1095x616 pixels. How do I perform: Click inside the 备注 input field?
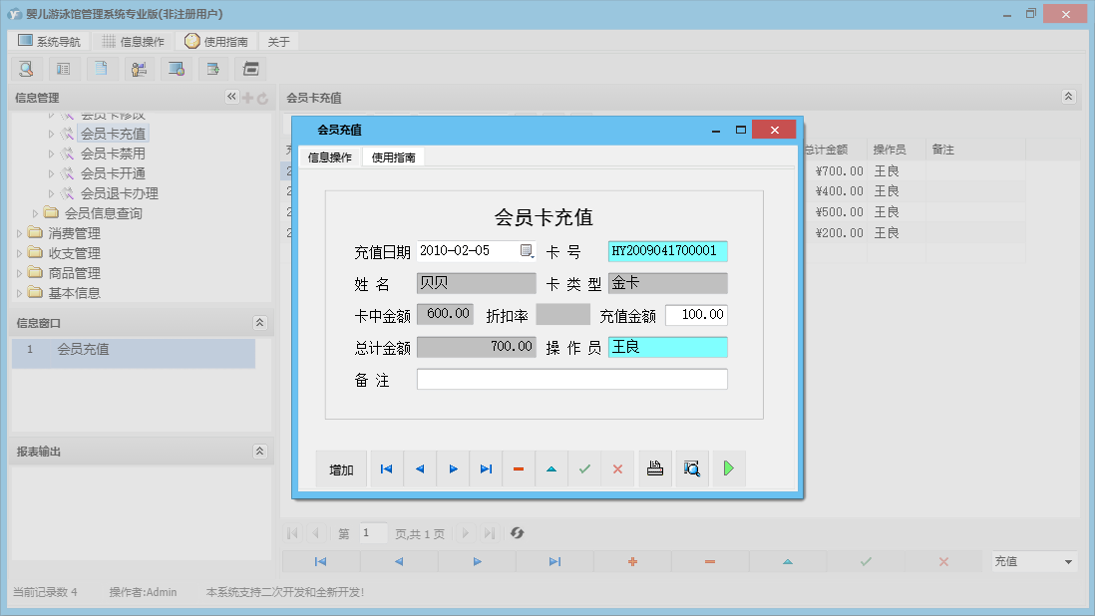(571, 379)
